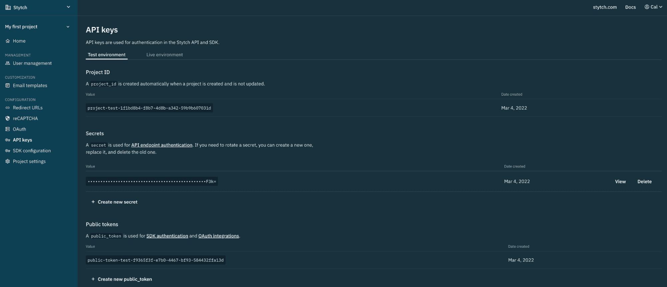
Task: Follow API endpoint authentication link
Action: pos(162,145)
